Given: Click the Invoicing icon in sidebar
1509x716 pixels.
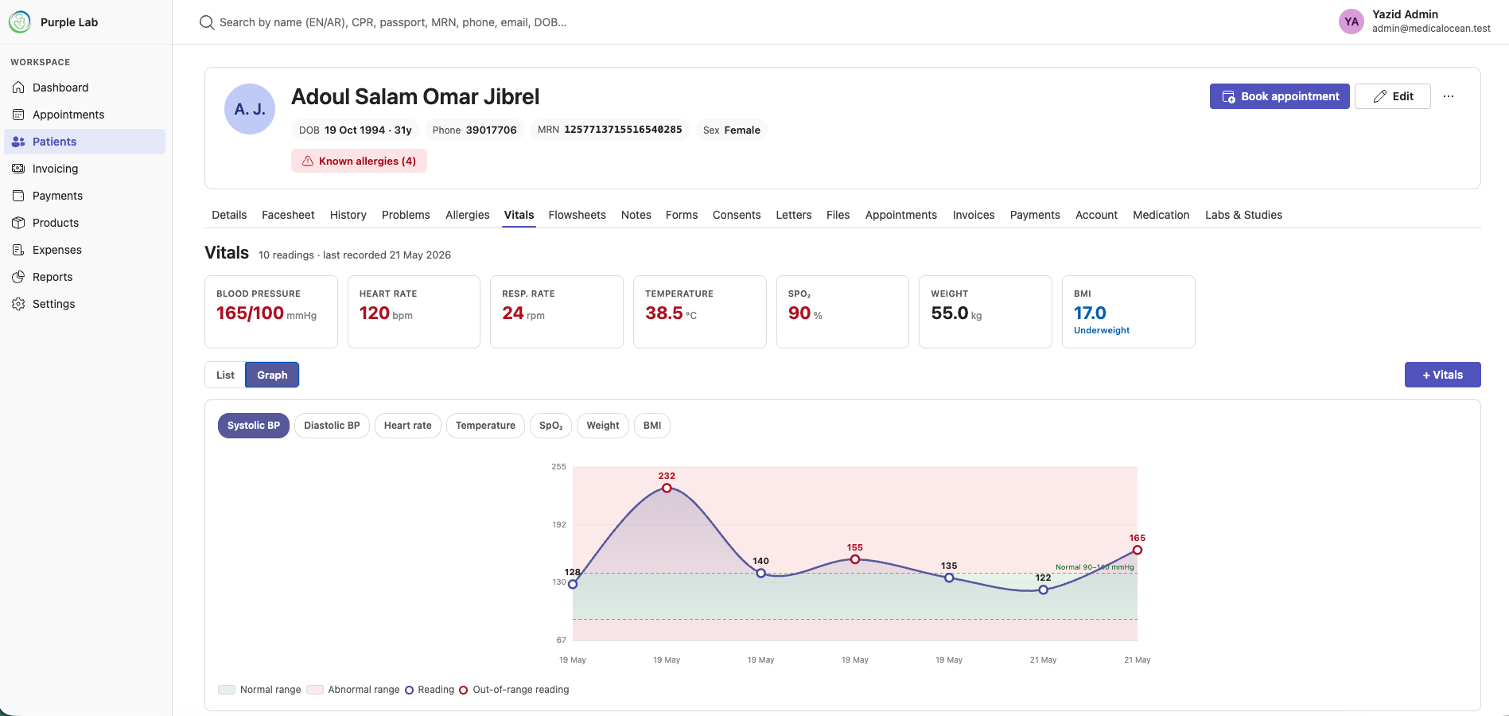Looking at the screenshot, I should [18, 169].
